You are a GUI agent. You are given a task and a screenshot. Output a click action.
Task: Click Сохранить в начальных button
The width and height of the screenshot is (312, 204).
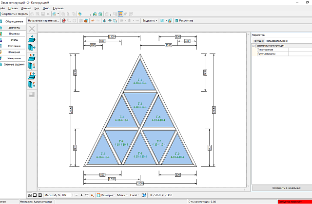pos(286,188)
